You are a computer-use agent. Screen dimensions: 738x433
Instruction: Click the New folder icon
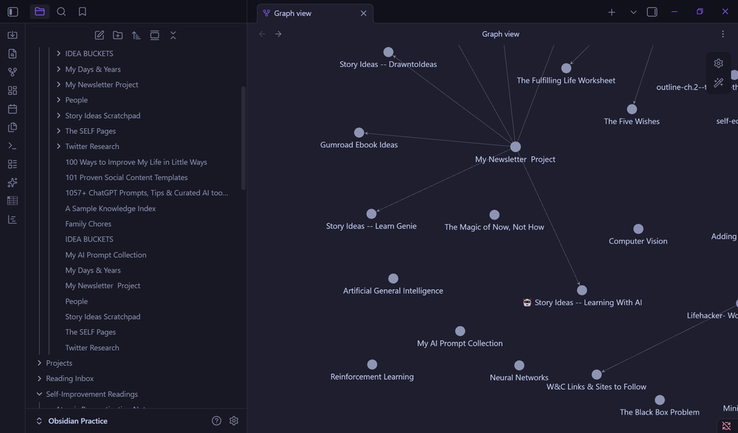pyautogui.click(x=117, y=35)
